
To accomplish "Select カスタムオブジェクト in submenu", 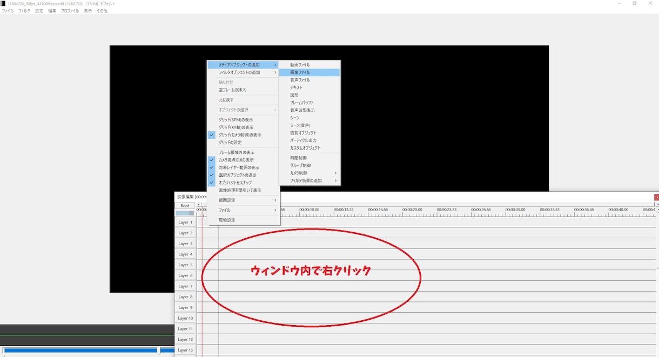I will 309,148.
